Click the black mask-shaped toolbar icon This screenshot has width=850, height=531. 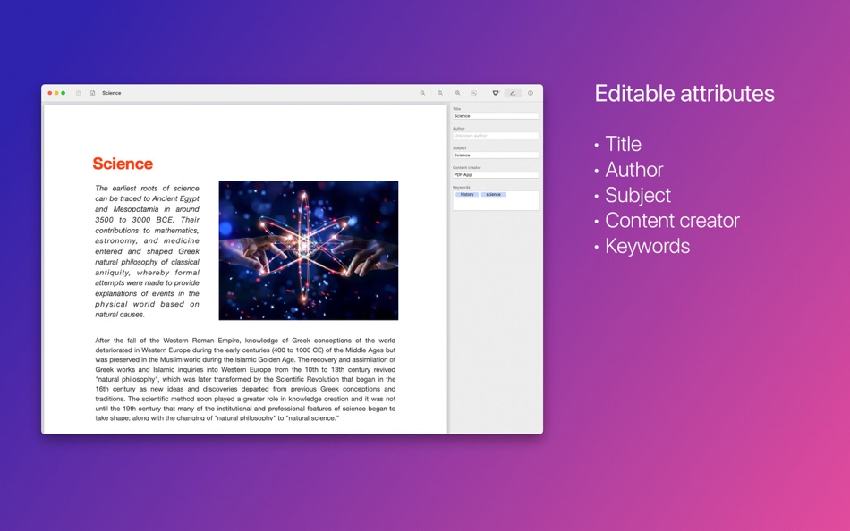click(496, 93)
